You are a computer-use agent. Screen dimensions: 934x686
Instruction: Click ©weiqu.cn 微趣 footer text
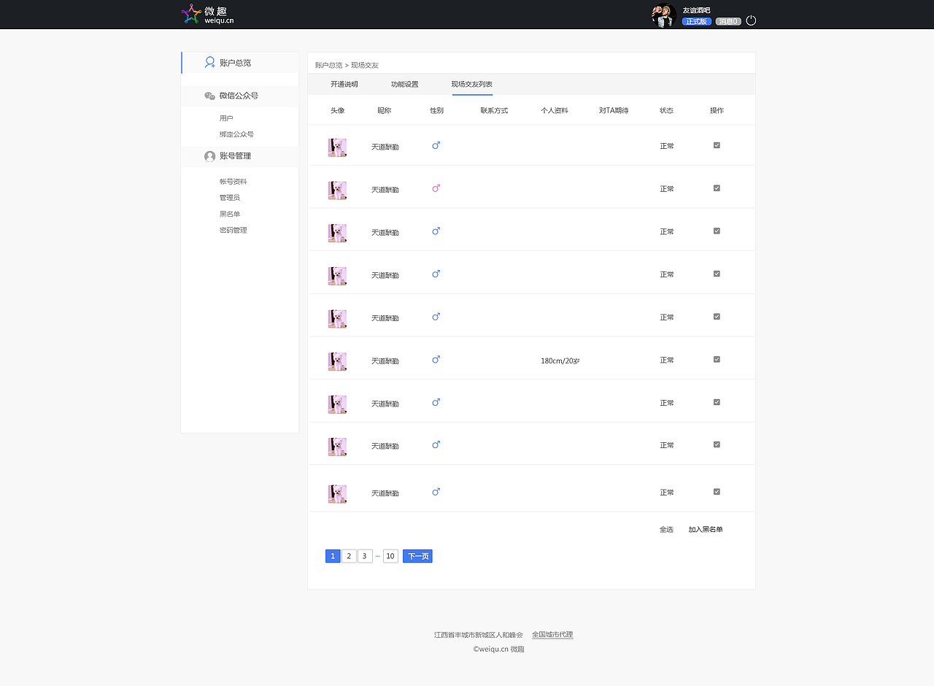point(498,649)
